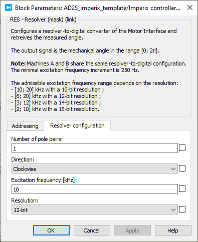Open the Help documentation button
198x242 pixels.
(x=173, y=230)
